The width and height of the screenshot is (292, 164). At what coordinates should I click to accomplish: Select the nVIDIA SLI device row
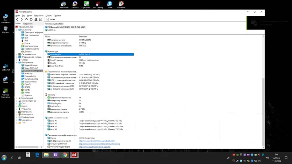pyautogui.click(x=51, y=30)
